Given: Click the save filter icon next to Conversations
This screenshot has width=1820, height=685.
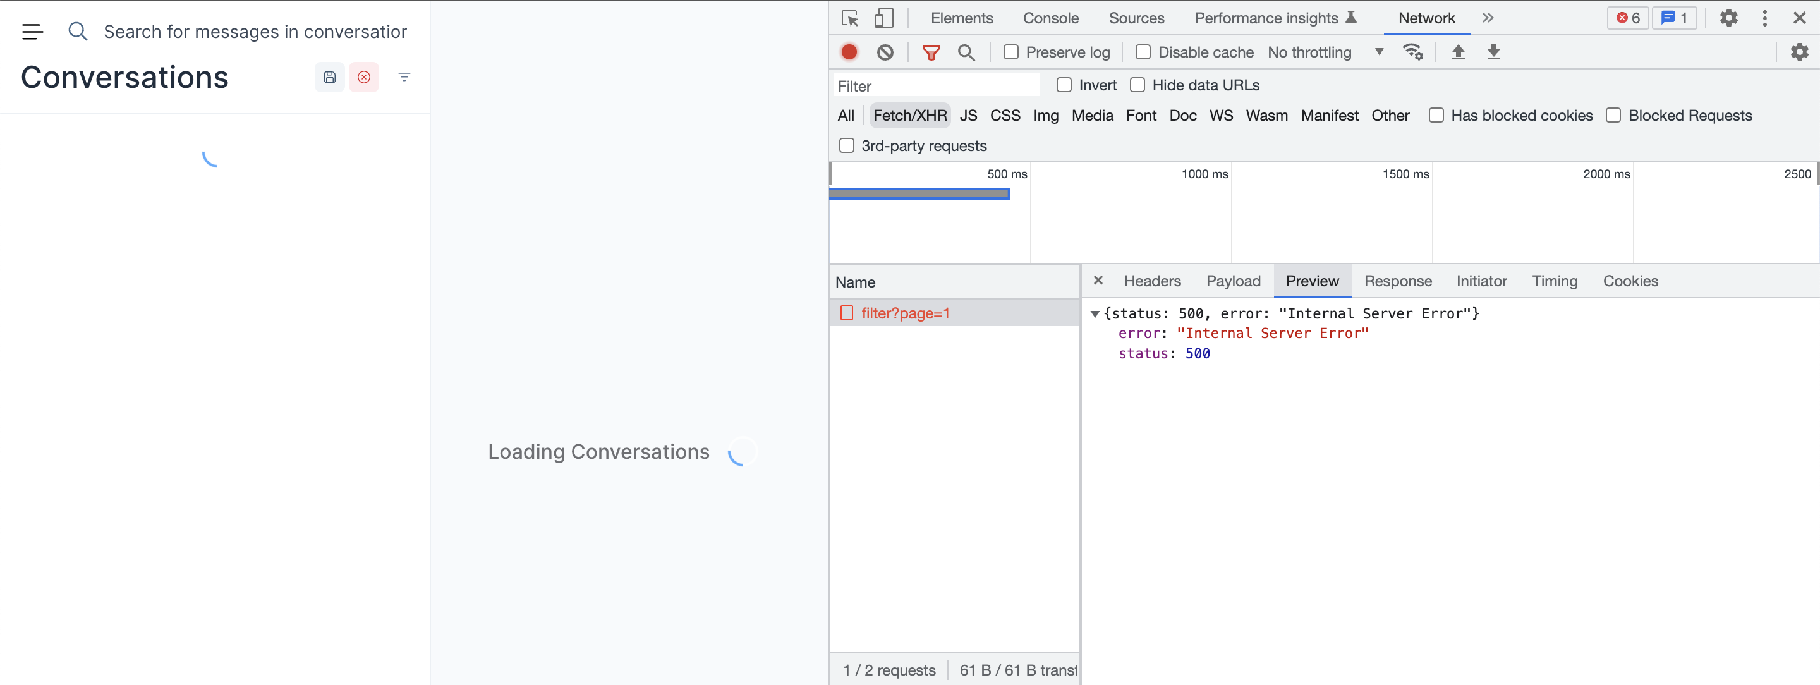Looking at the screenshot, I should coord(330,77).
